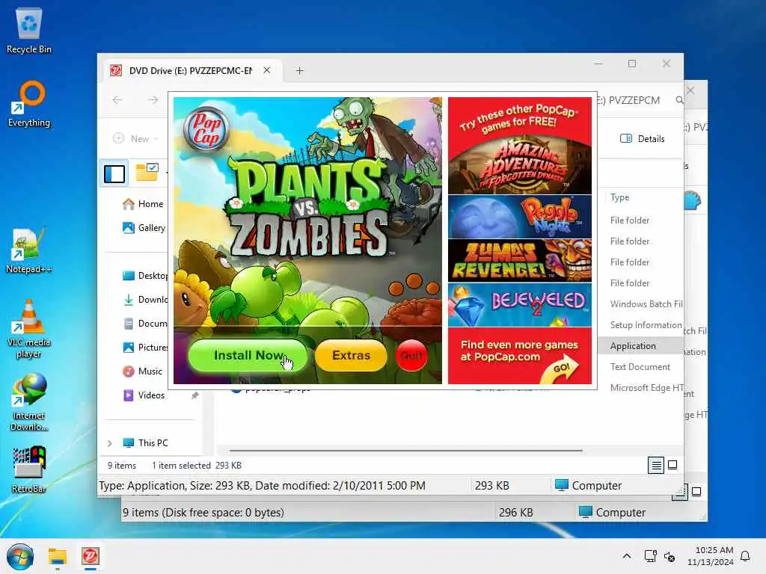Launch Notepad++ from desktop

tap(29, 251)
